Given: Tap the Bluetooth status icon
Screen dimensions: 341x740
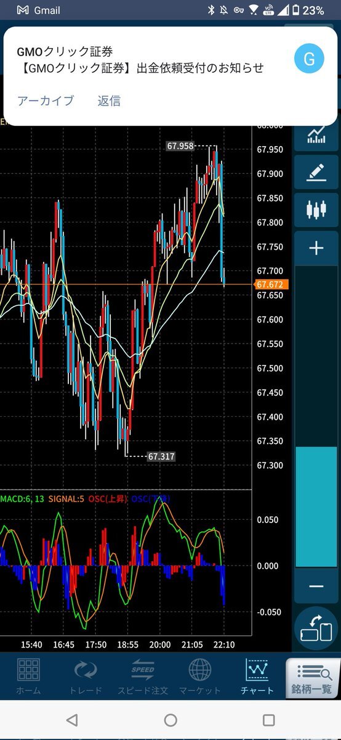Looking at the screenshot, I should click(x=210, y=10).
